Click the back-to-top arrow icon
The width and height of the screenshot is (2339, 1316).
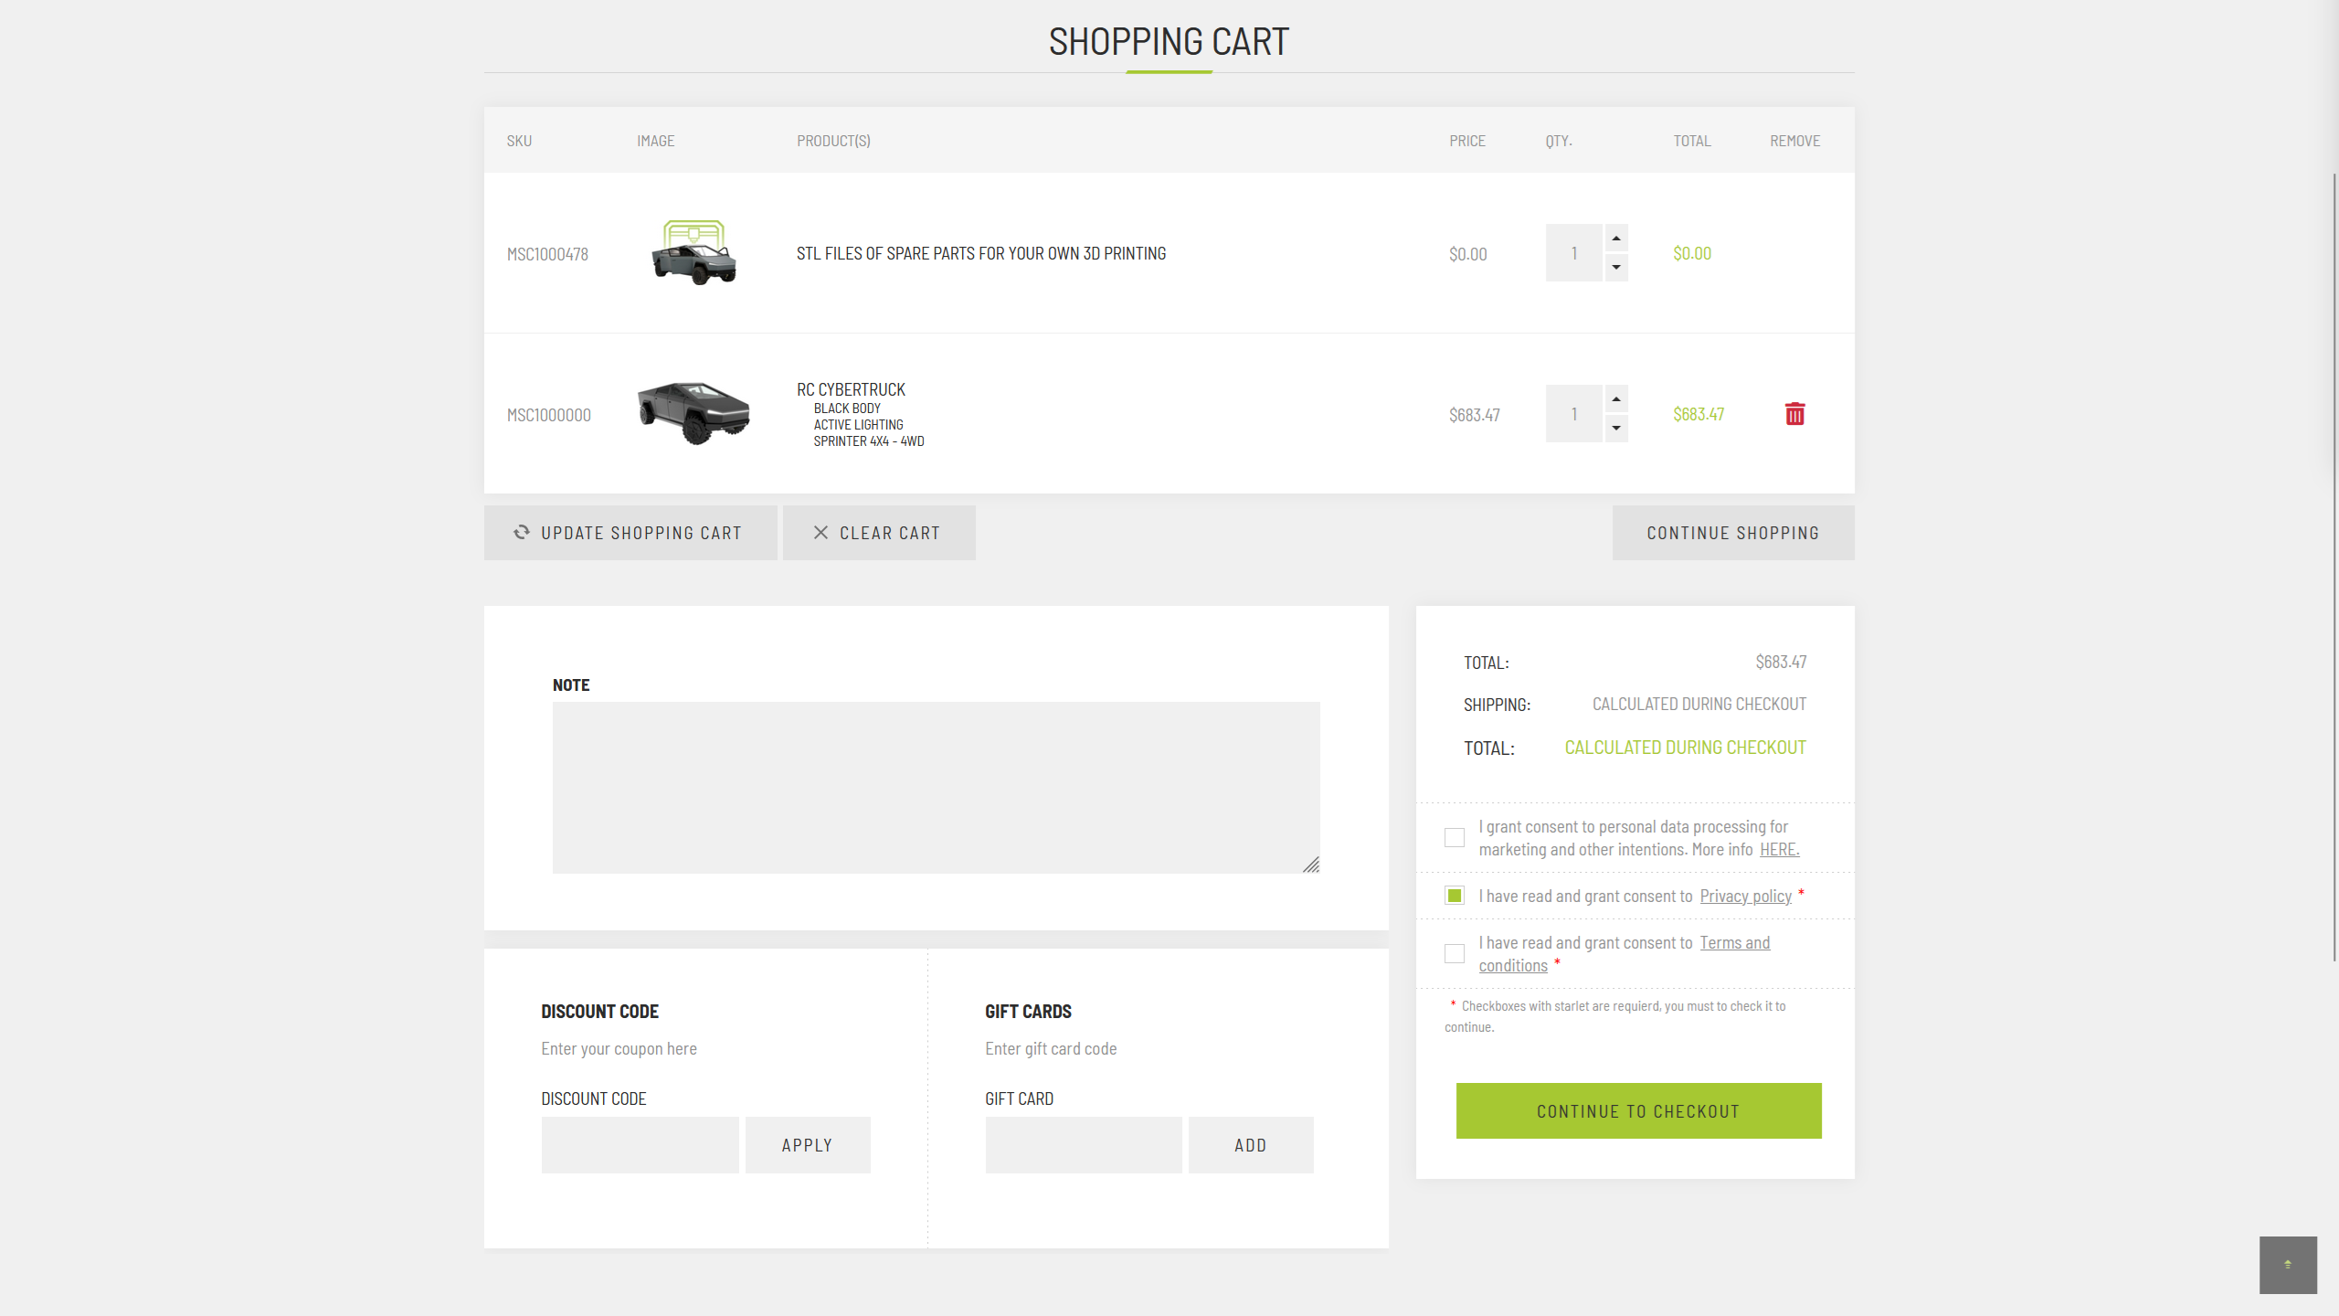pyautogui.click(x=2288, y=1265)
